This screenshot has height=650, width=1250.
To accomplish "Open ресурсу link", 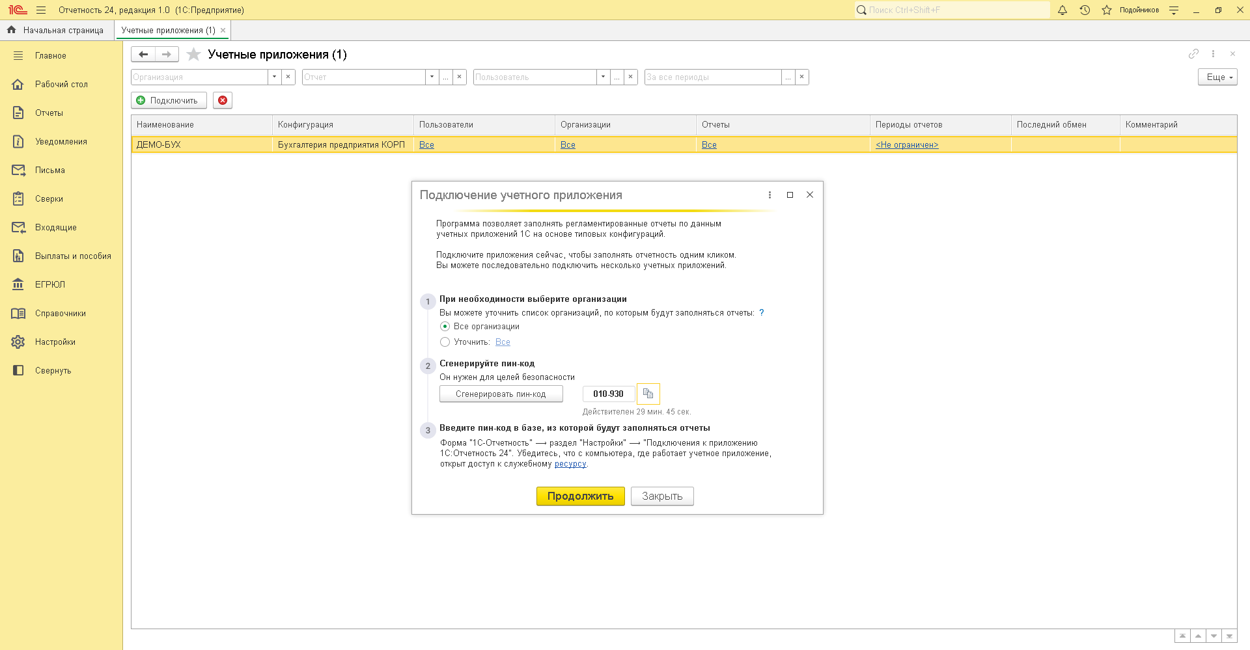I will (570, 464).
